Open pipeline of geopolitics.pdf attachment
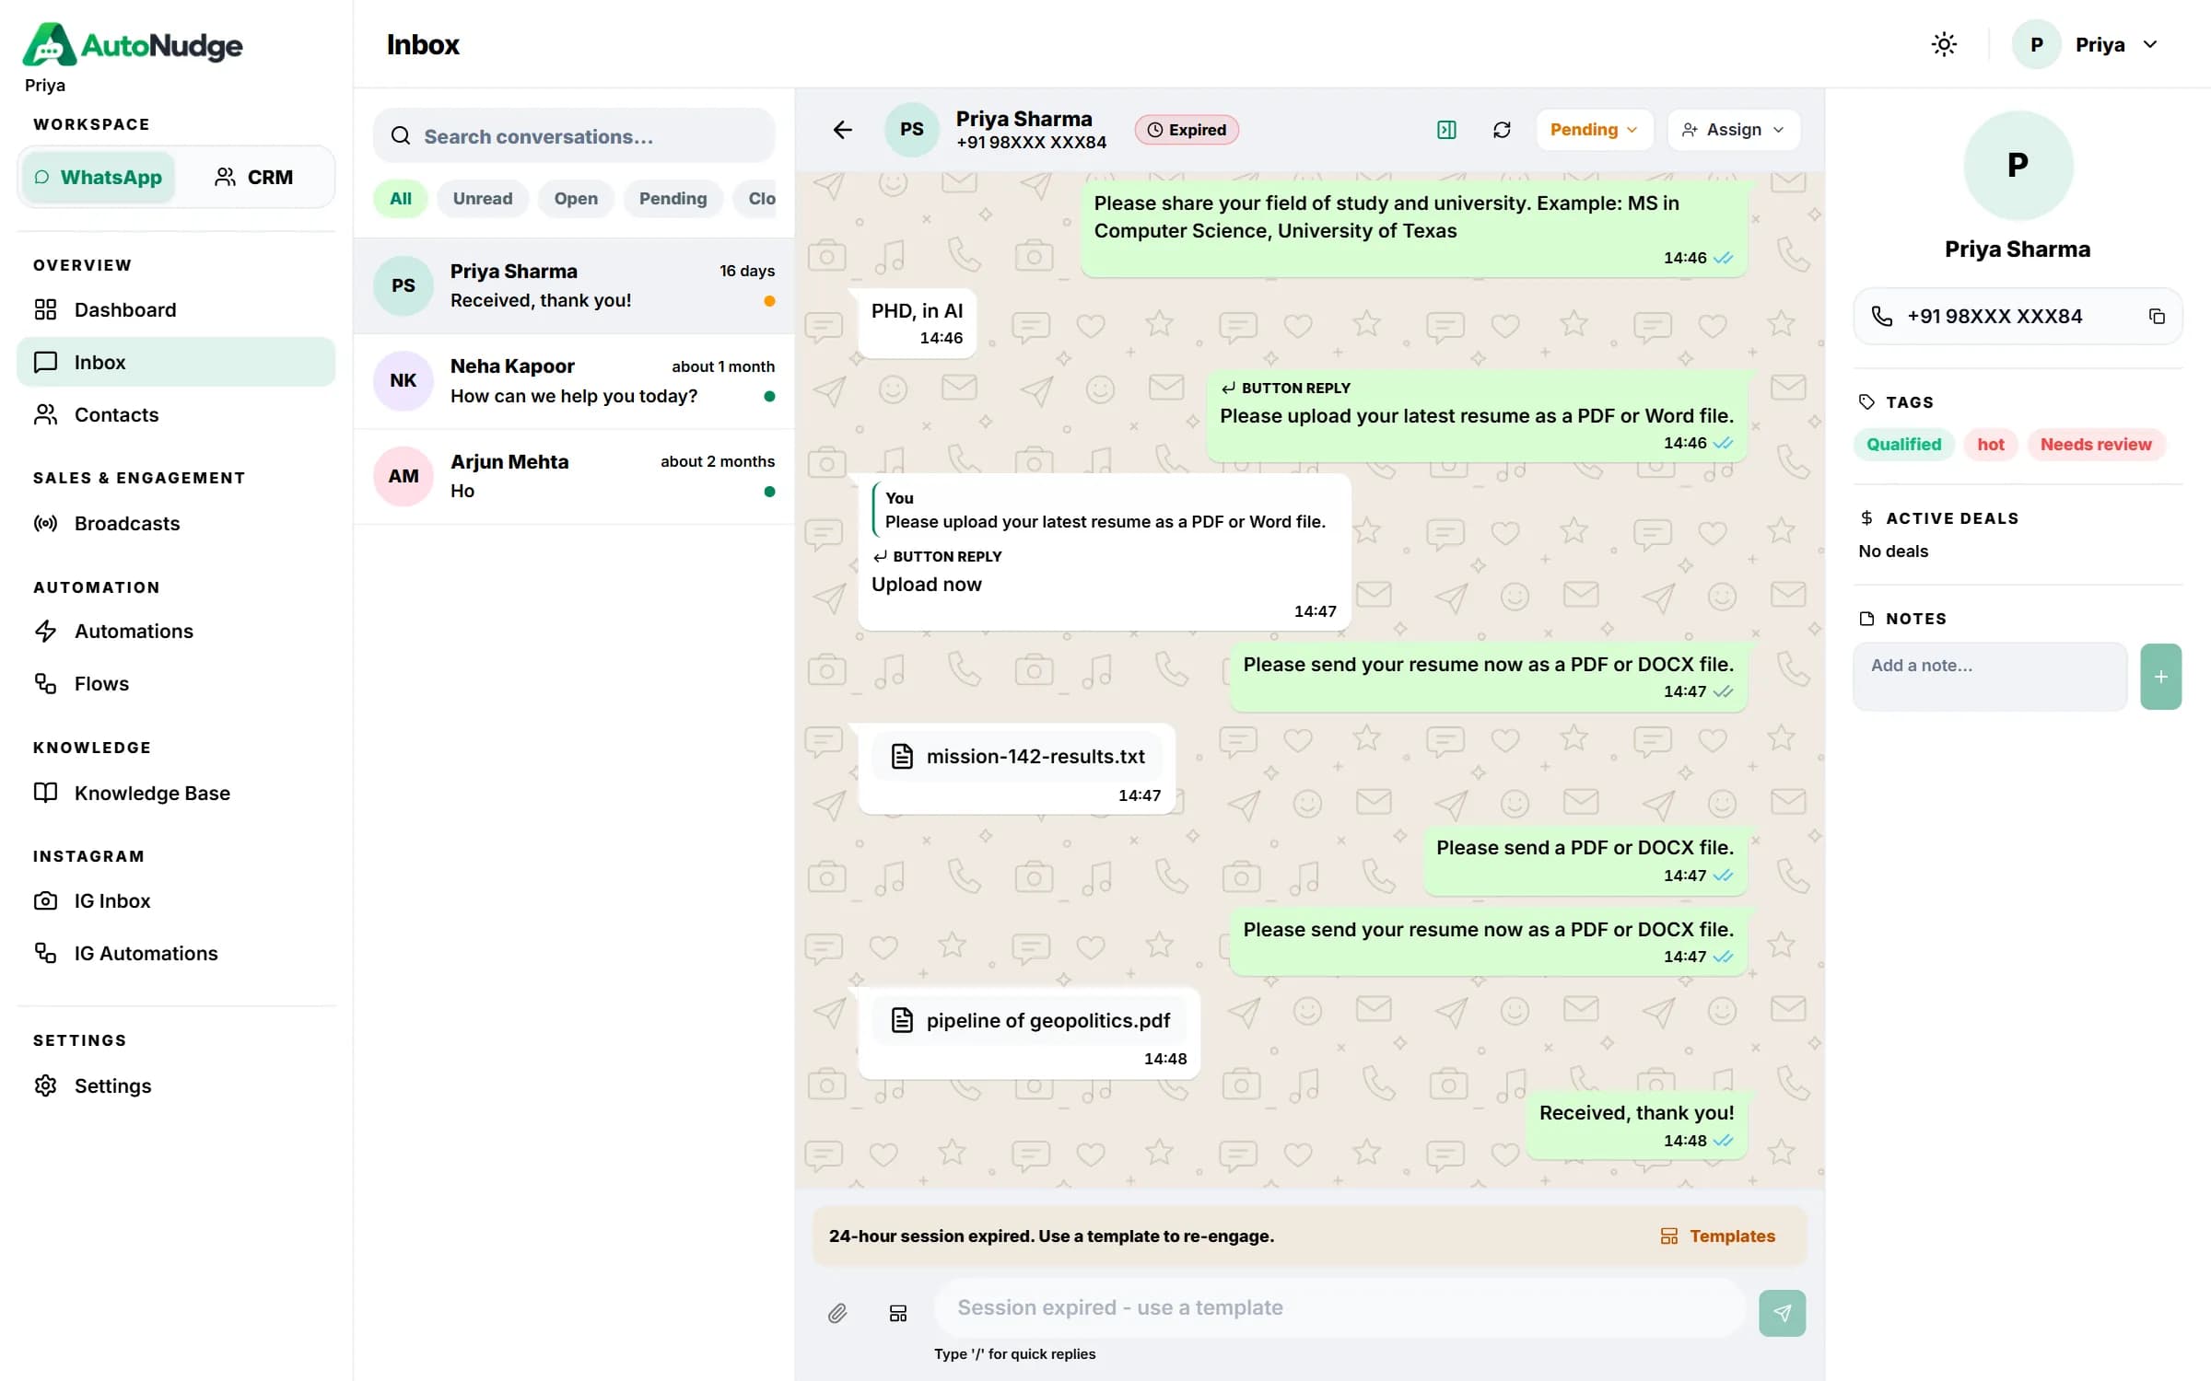This screenshot has height=1381, width=2211. coord(1030,1021)
